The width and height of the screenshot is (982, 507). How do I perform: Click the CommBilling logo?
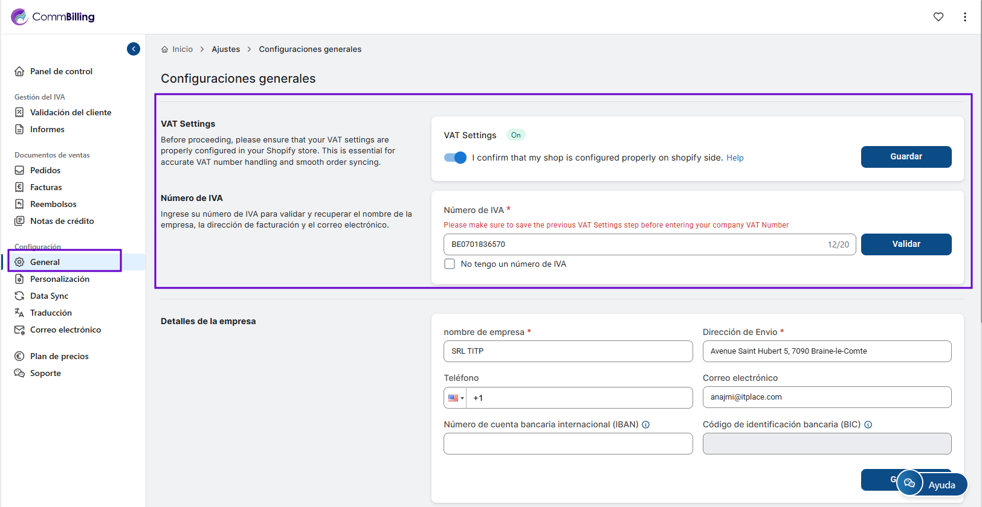point(53,17)
